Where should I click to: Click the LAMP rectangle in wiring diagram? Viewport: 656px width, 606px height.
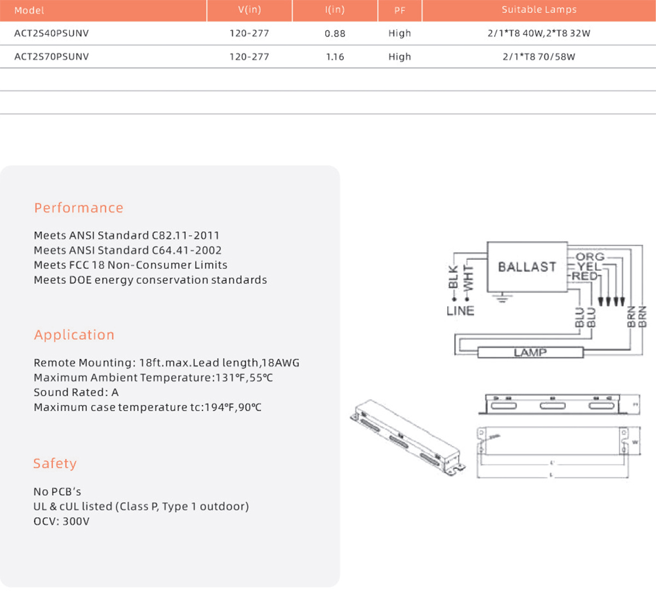(530, 353)
